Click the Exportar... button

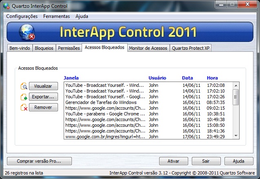click(43, 97)
